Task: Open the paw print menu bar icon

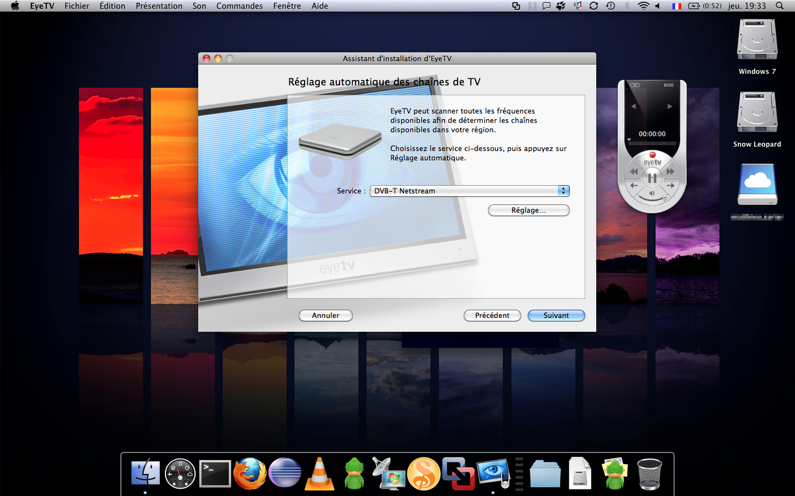Action: click(x=561, y=6)
